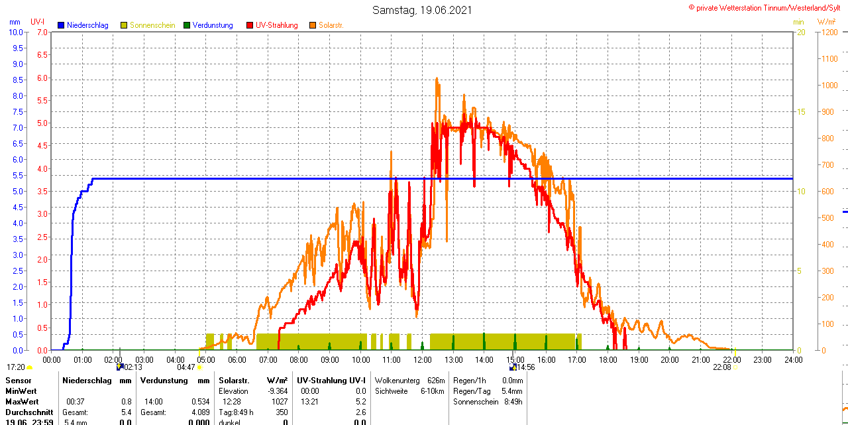Click the orange Solarstr. legend square

(x=313, y=25)
